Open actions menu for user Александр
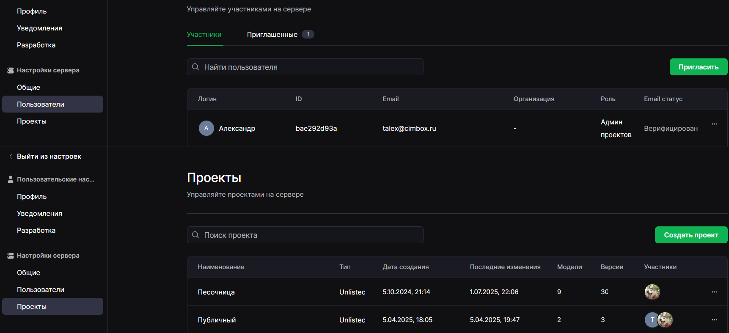This screenshot has height=333, width=729. pyautogui.click(x=714, y=124)
